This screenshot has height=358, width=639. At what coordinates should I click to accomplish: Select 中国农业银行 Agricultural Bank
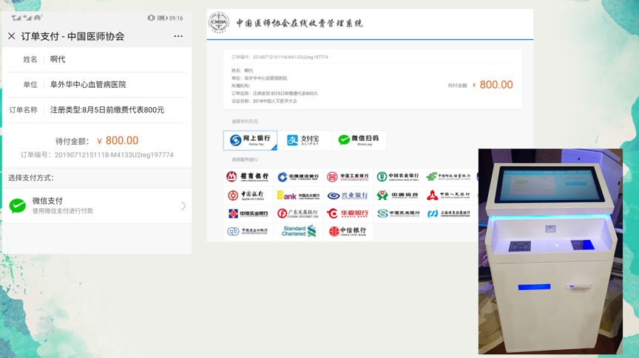pyautogui.click(x=398, y=176)
